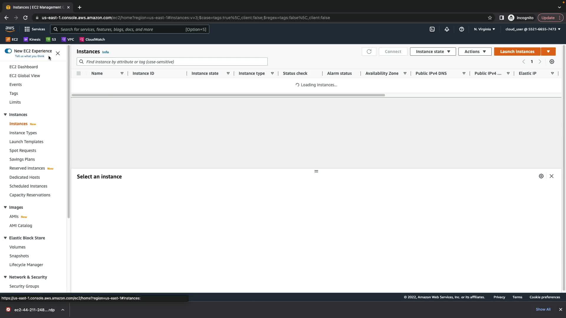Open the Instance state dropdown

432,52
